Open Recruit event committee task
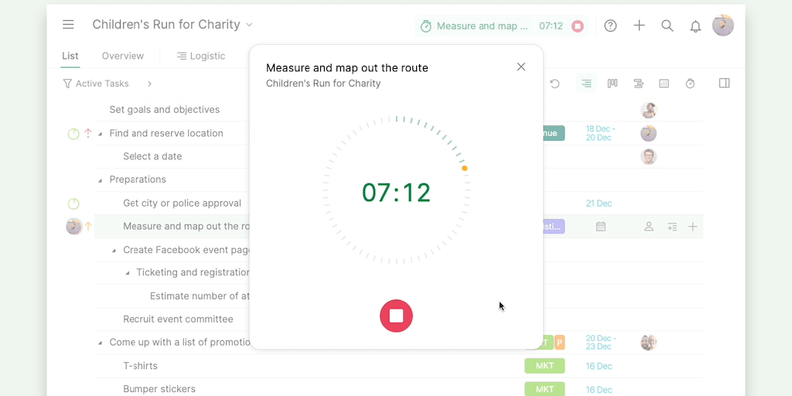Screen dimensions: 792x396 [179, 319]
